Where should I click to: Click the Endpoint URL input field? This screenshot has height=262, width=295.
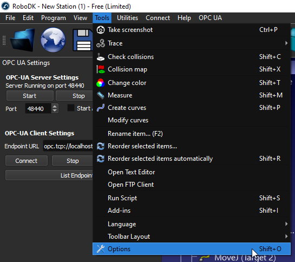[68, 146]
